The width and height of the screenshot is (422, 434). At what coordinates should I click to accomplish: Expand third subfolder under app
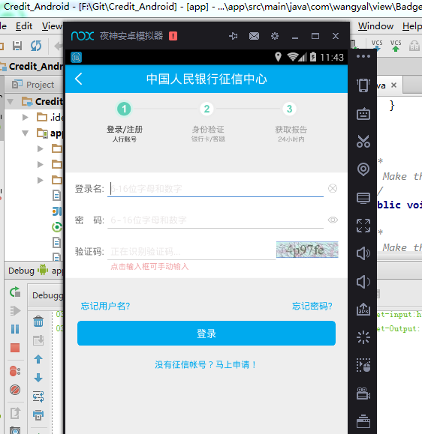[41, 180]
